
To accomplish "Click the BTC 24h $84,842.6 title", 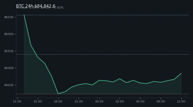I will [36, 6].
